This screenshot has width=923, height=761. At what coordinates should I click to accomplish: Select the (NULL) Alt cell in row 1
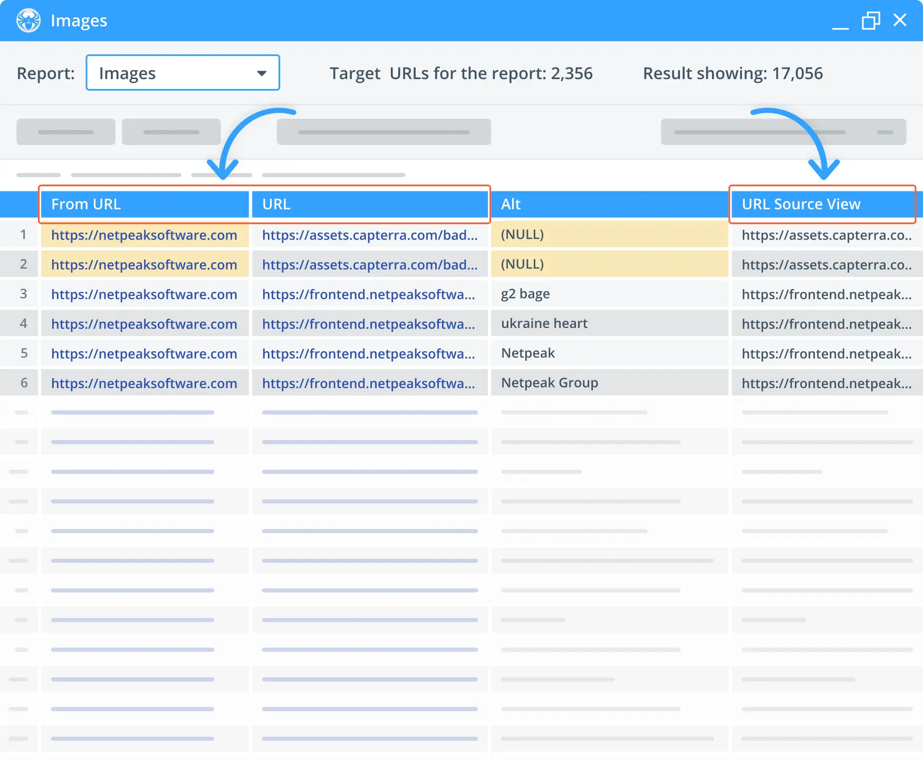click(610, 234)
